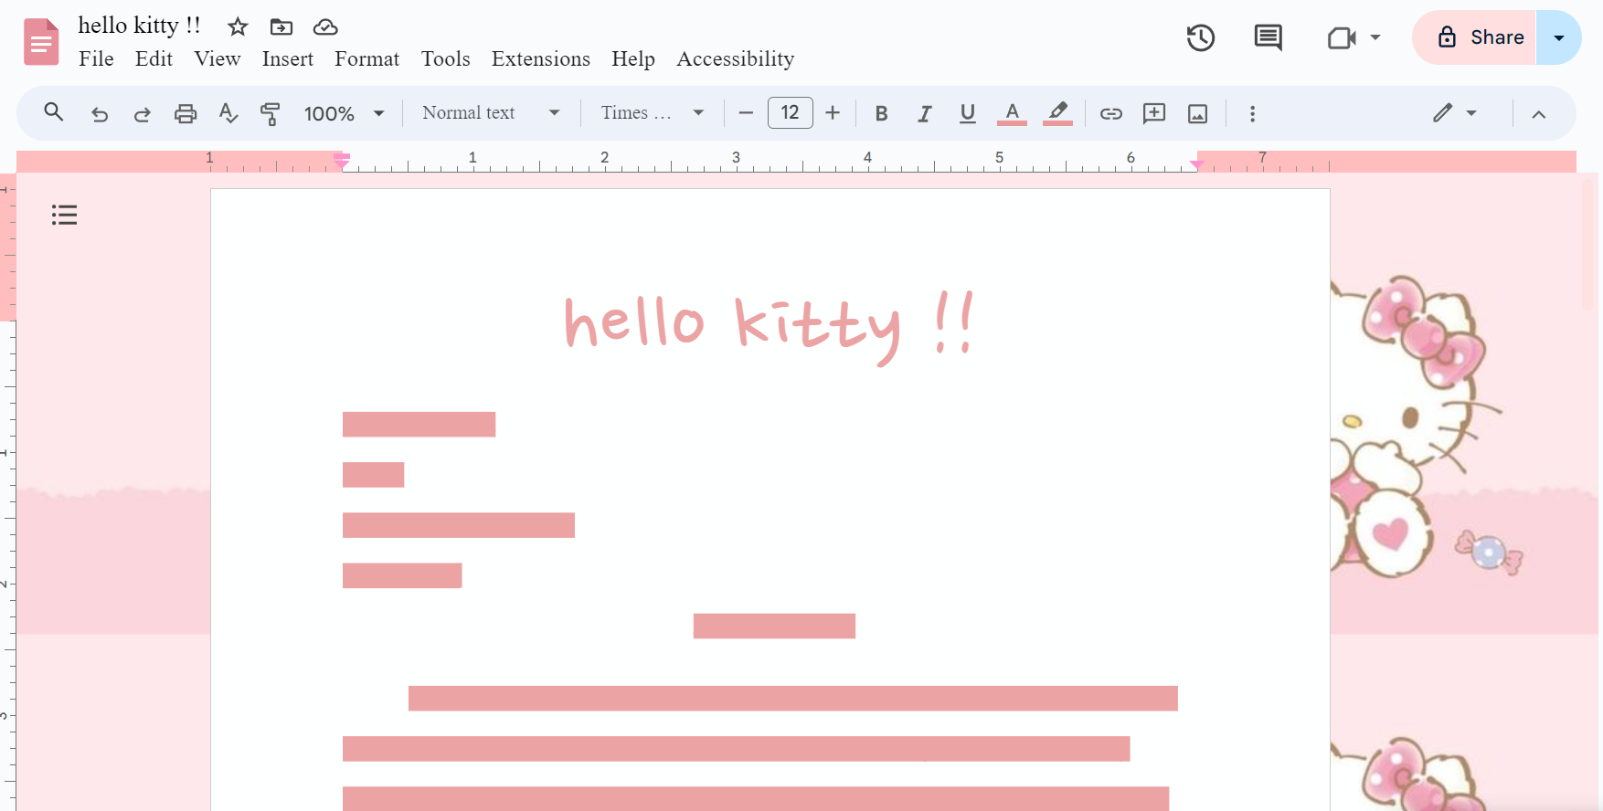Activate the paint format tool
Screen dimensions: 1603x811
pos(271,113)
